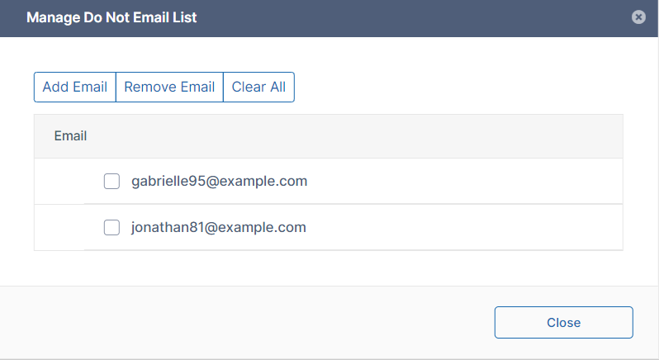Click white space right of Clear All button
Viewport: 659px width, 360px height.
(454, 87)
